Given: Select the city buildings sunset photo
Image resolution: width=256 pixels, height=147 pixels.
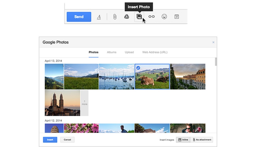Looking at the screenshot, I should pyautogui.click(x=188, y=77).
